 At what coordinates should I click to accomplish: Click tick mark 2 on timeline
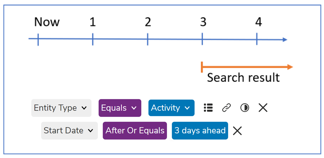(x=148, y=39)
